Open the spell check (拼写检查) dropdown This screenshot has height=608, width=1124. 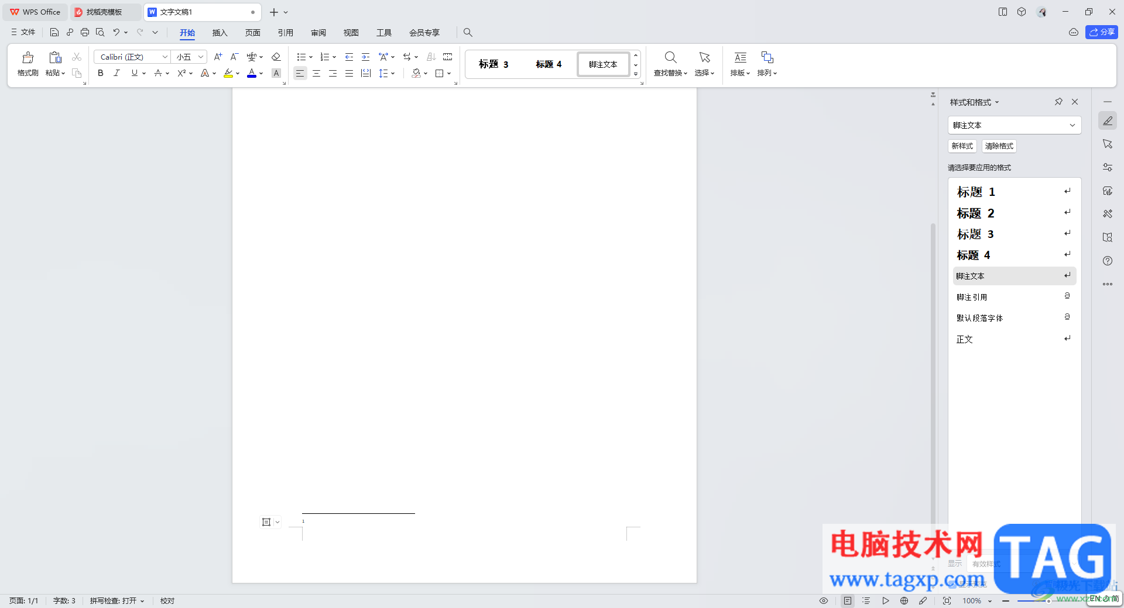pyautogui.click(x=117, y=600)
